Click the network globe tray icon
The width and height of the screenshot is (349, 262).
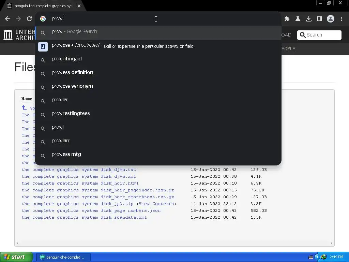tap(324, 257)
